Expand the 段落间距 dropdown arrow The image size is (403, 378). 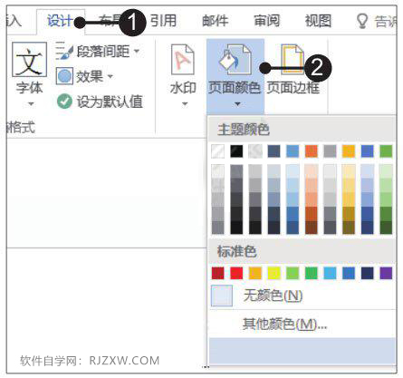click(x=137, y=51)
